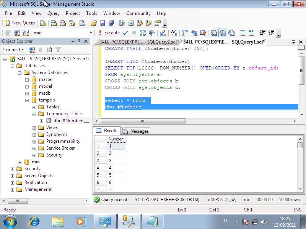Open the active files list dropdown arrow
Image resolution: width=306 pixels, height=229 pixels.
click(x=293, y=42)
